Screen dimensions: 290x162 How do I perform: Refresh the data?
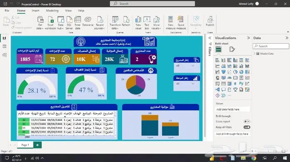click(x=126, y=21)
